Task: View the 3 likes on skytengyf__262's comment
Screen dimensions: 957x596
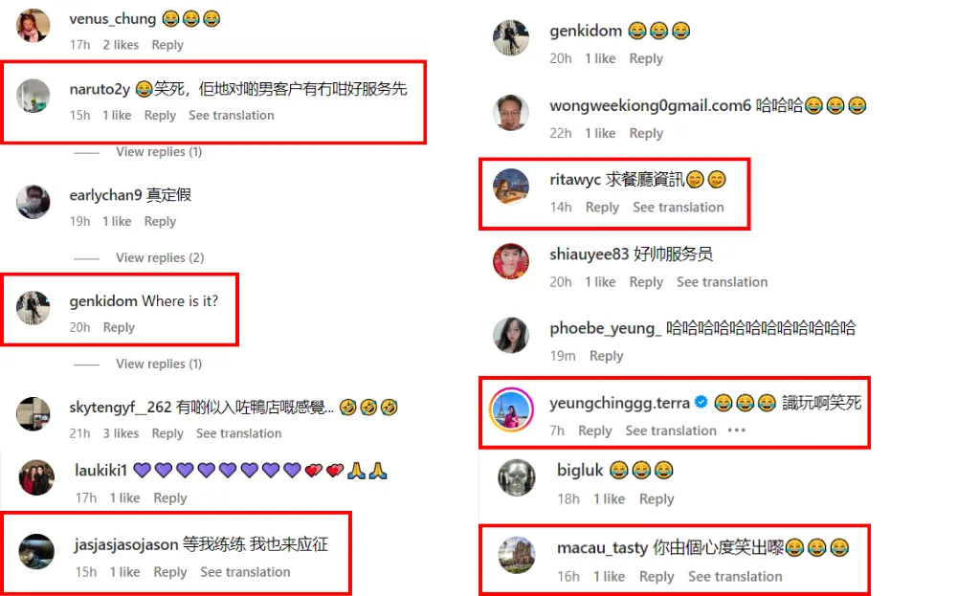Action: coord(121,433)
